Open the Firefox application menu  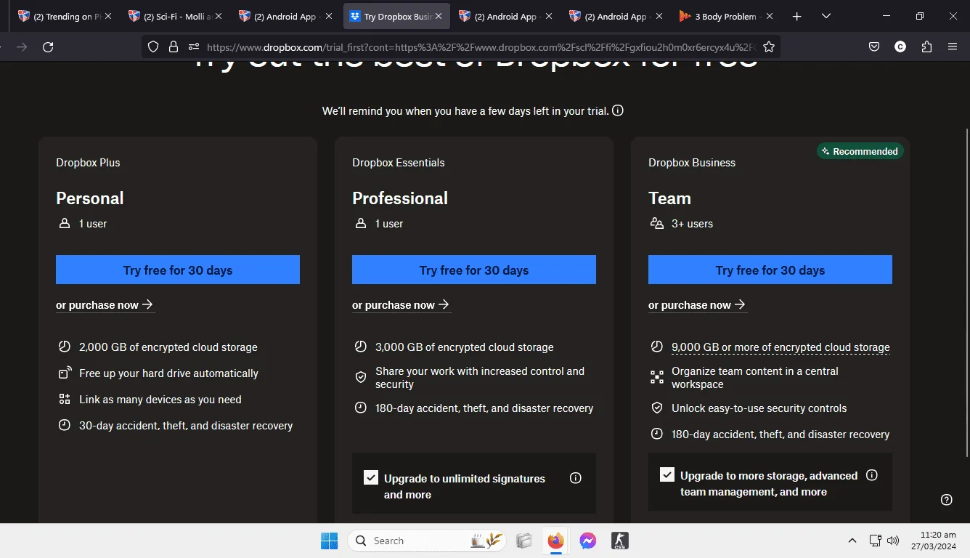click(953, 47)
